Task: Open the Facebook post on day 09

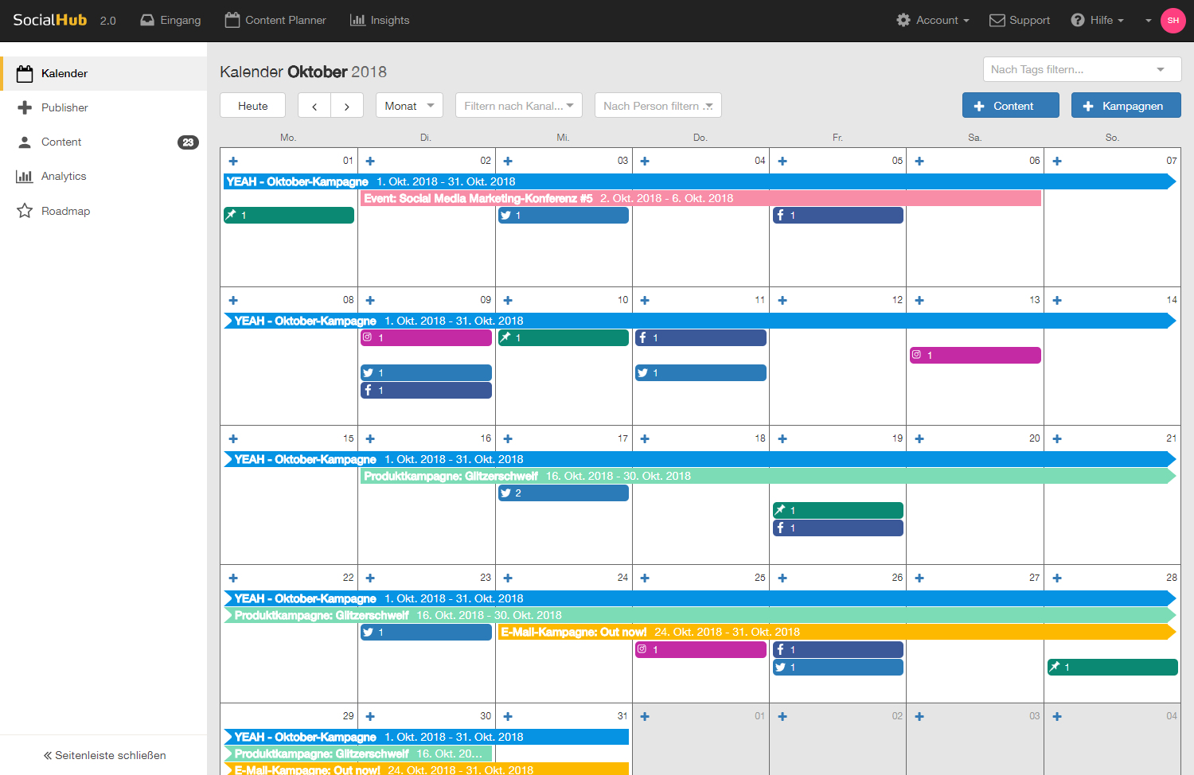Action: (427, 390)
